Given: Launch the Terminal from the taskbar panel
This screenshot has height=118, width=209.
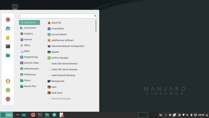Looking at the screenshot, I should 40,115.
